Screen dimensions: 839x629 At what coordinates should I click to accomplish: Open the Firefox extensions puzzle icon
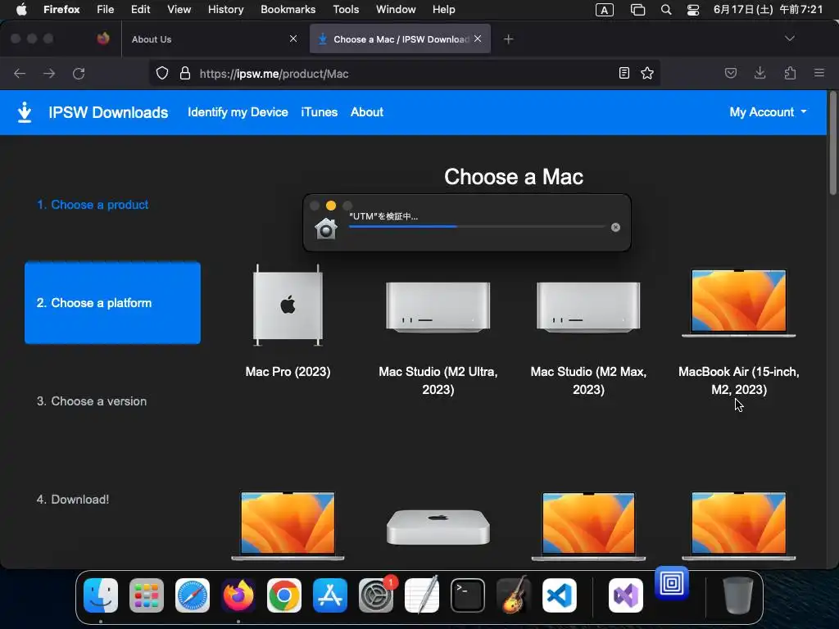(790, 73)
